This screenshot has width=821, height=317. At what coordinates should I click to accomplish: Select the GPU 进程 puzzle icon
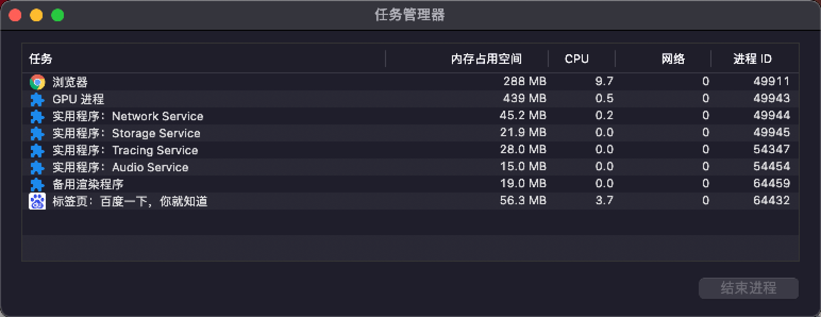tap(37, 99)
